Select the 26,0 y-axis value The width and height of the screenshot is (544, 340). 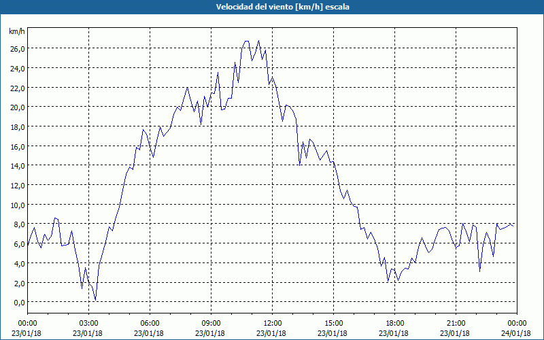17,49
